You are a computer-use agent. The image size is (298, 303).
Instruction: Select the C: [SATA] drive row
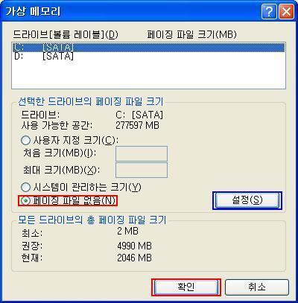(x=148, y=47)
